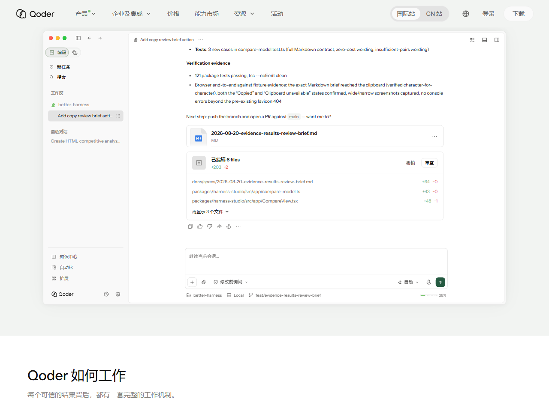
Task: Open the more menu on the markdown file card
Action: [x=434, y=136]
